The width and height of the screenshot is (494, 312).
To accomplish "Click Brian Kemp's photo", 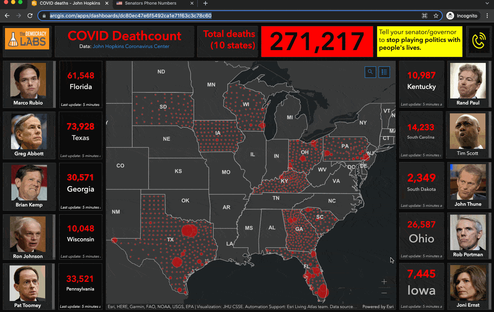I will [x=29, y=183].
